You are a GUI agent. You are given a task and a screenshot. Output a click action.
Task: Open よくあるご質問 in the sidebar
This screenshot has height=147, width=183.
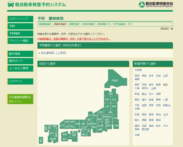20,68
